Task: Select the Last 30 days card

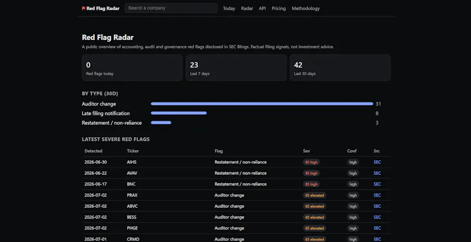Action: click(x=340, y=68)
